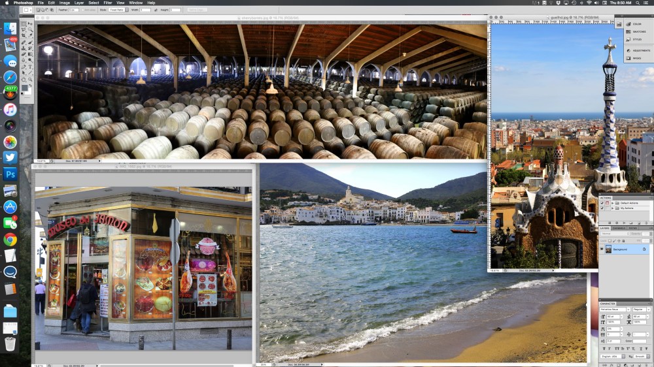The width and height of the screenshot is (654, 367).
Task: Select the Blur tool
Action: pyautogui.click(x=24, y=60)
